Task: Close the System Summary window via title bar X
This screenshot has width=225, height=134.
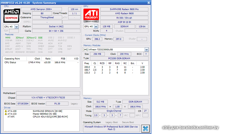Action: pos(149,3)
